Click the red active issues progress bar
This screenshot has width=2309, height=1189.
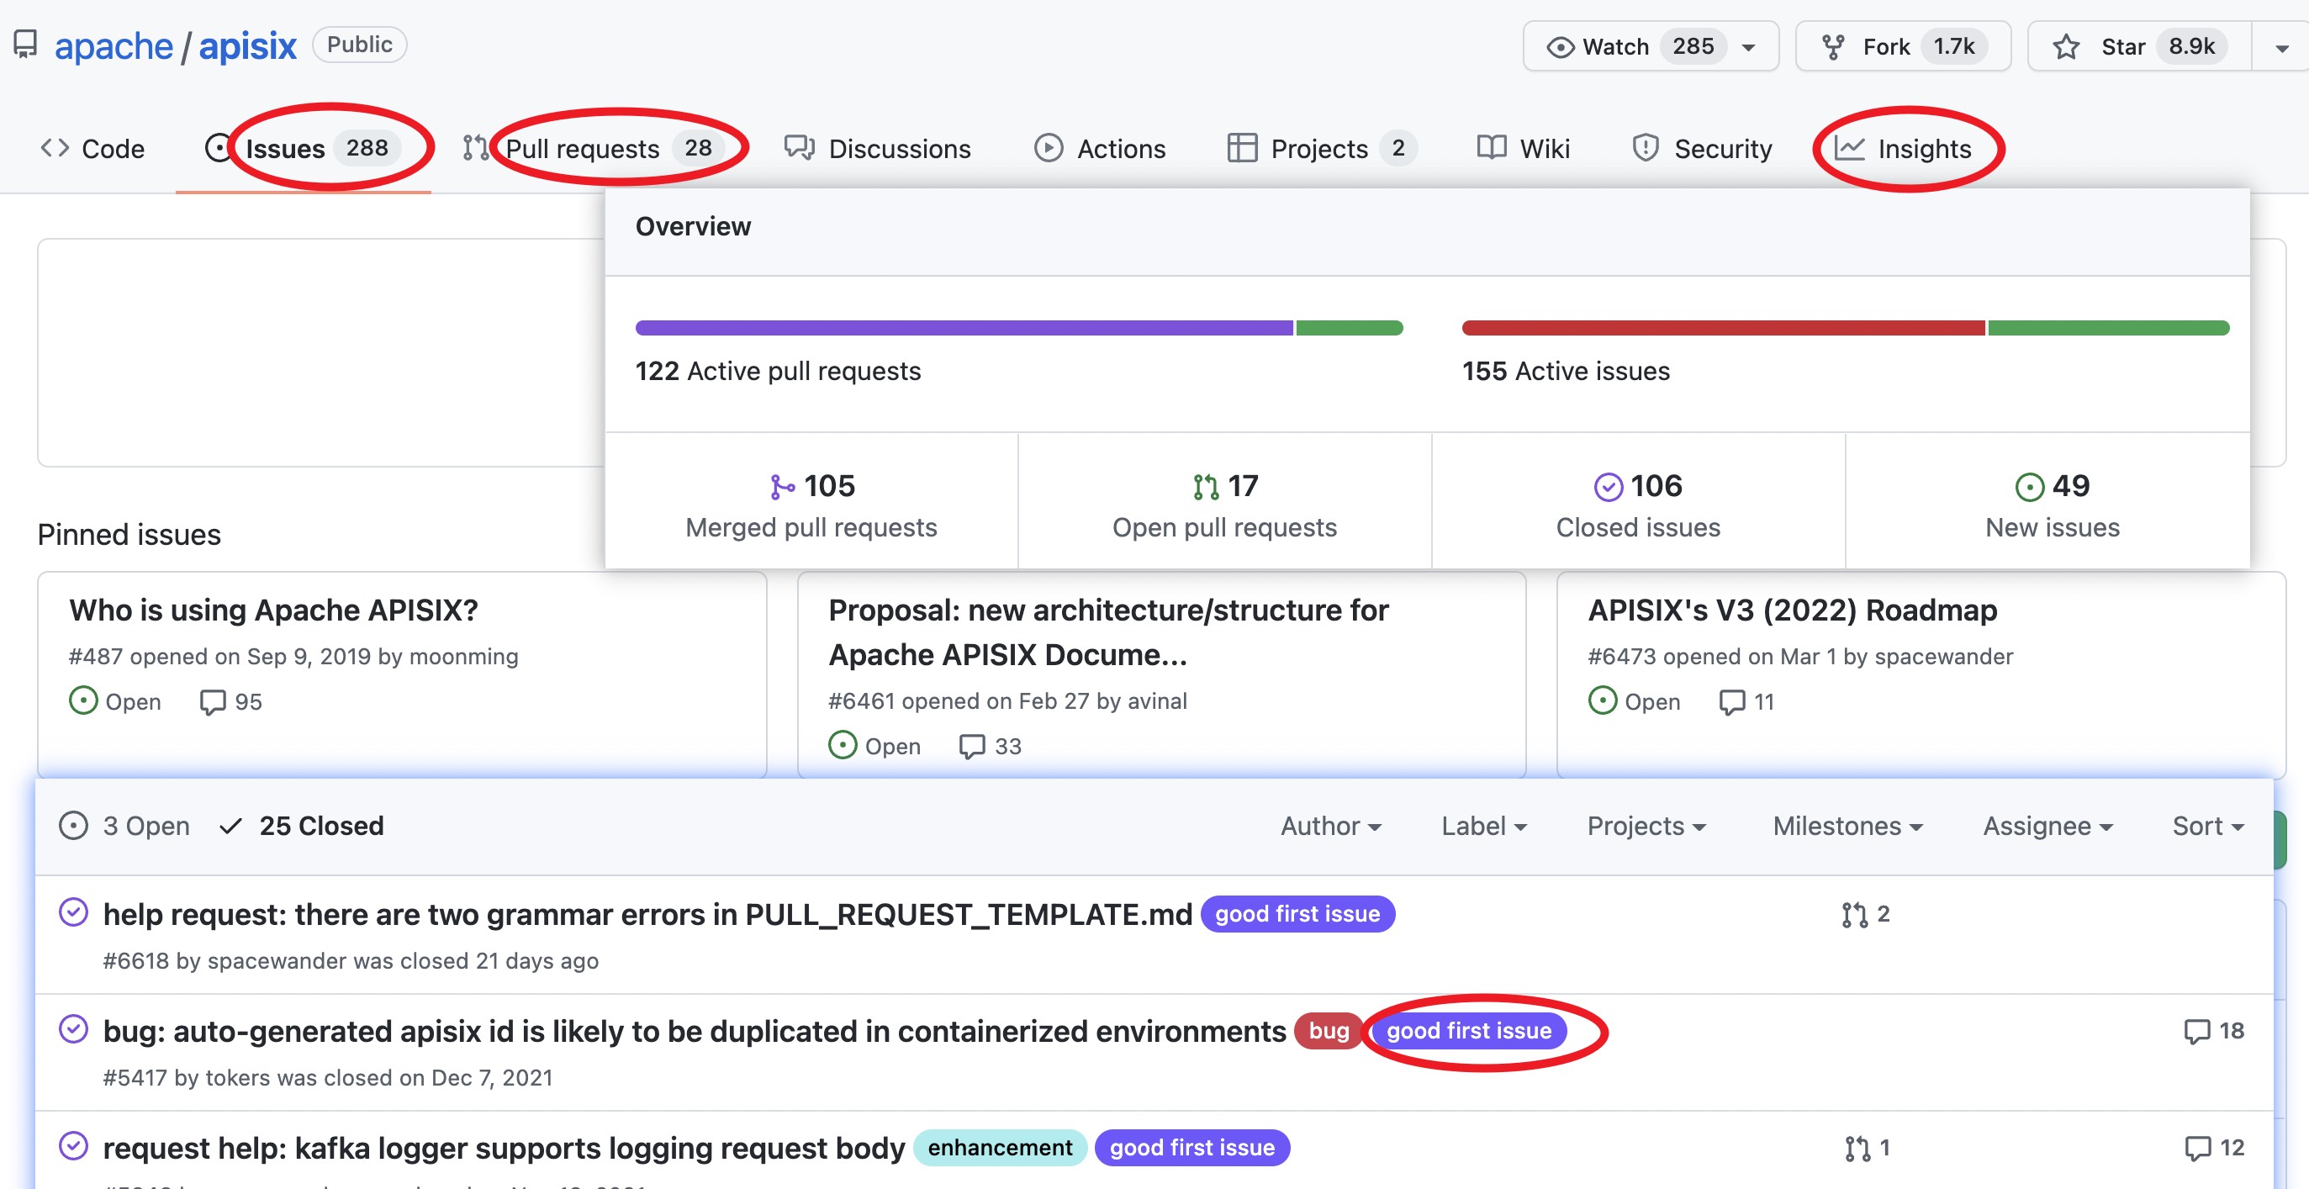pos(1723,327)
